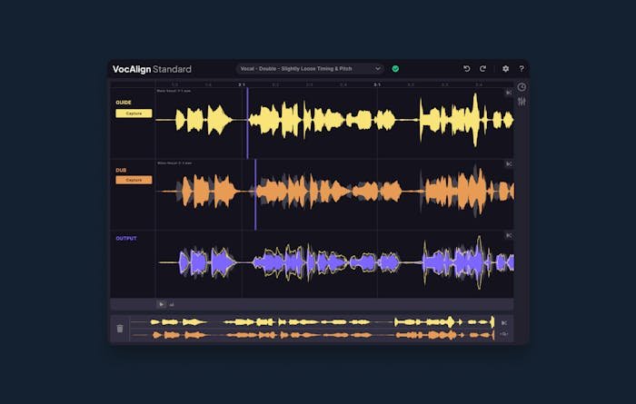Open the settings gear icon
Screen dimensions: 636x404
pyautogui.click(x=505, y=68)
